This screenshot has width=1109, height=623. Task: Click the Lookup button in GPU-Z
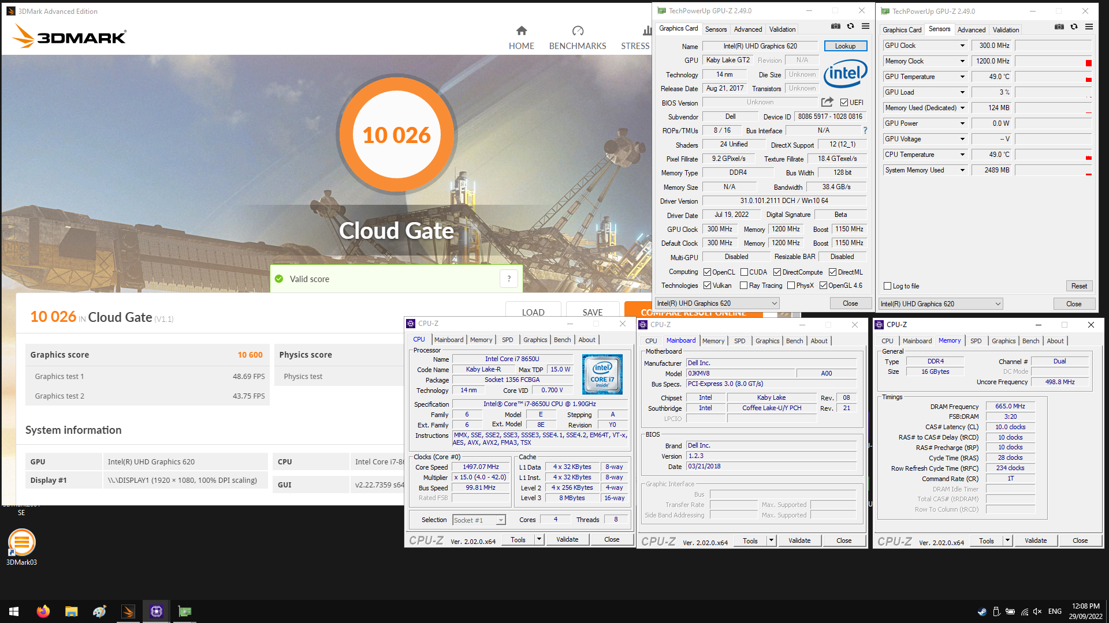point(845,46)
